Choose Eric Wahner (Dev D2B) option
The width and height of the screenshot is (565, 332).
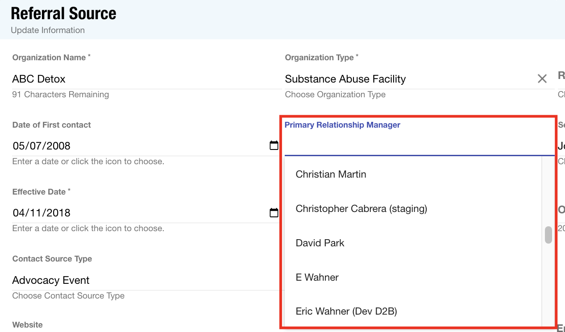point(346,311)
